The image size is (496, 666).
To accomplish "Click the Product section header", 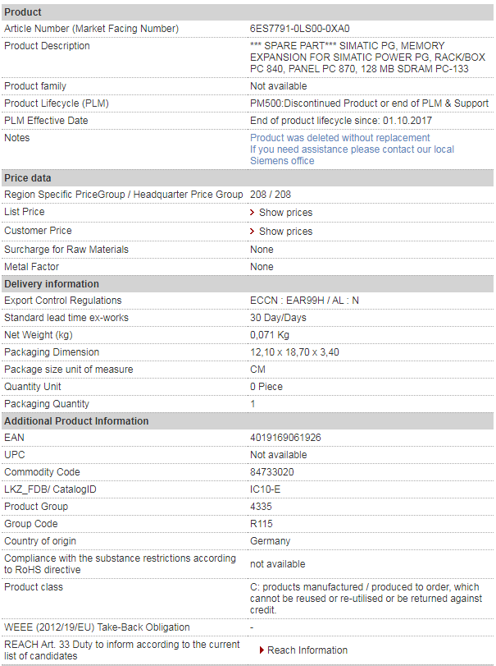I will click(x=248, y=11).
